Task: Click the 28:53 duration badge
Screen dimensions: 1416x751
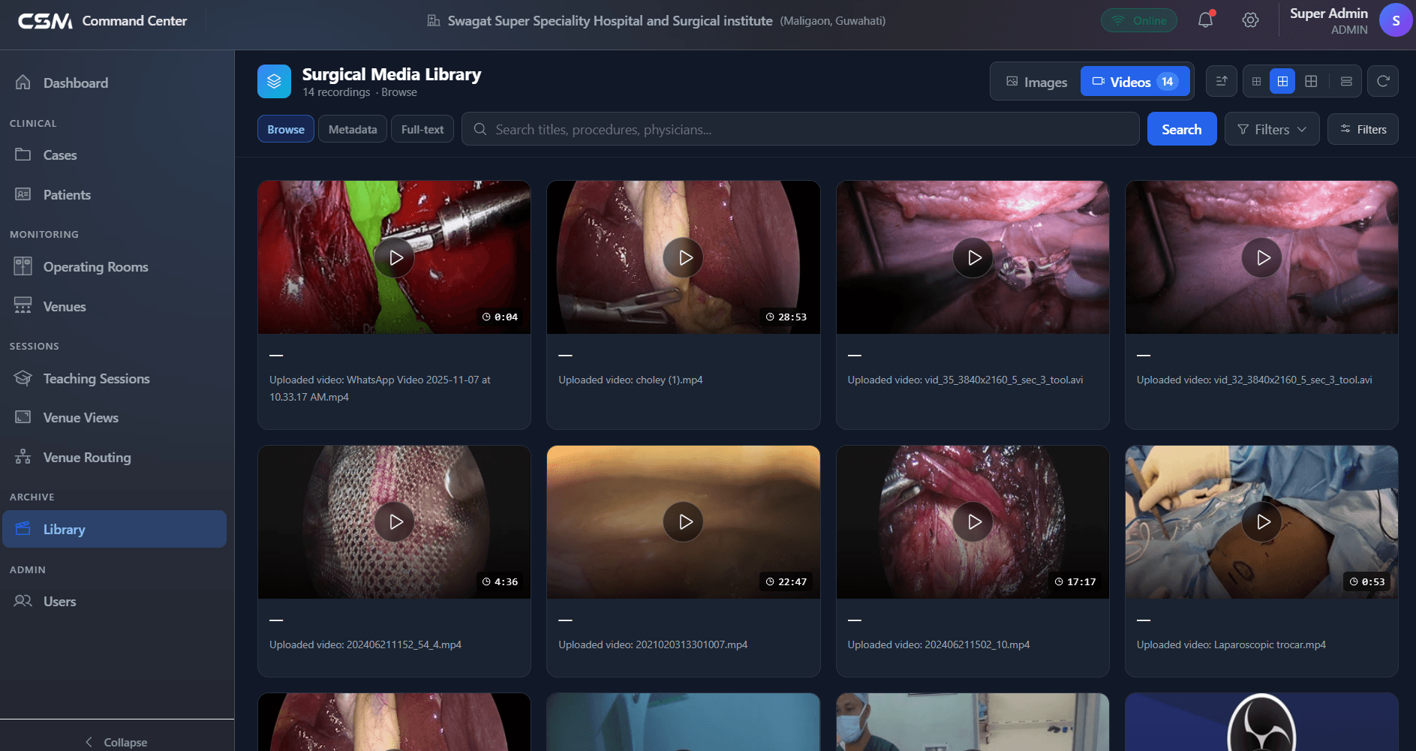Action: click(x=786, y=317)
